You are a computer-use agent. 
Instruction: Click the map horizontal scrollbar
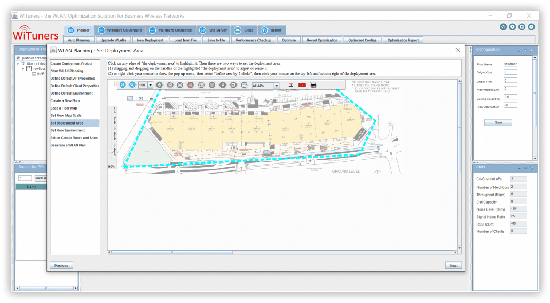pyautogui.click(x=172, y=252)
